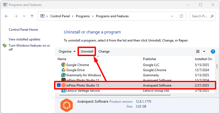Maximize the Programs and Features window
This screenshot has height=114, width=220.
[201, 5]
